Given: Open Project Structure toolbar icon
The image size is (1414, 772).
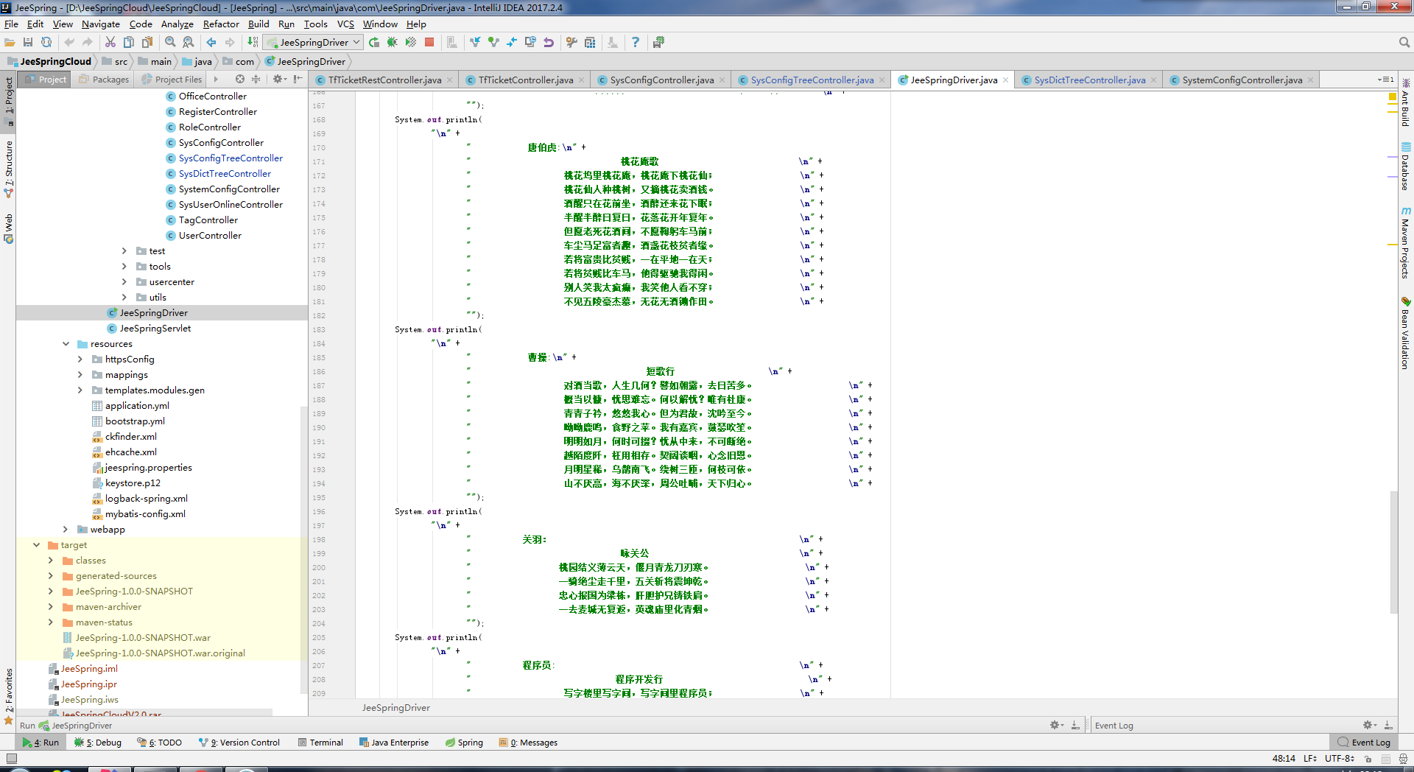Looking at the screenshot, I should pos(590,43).
